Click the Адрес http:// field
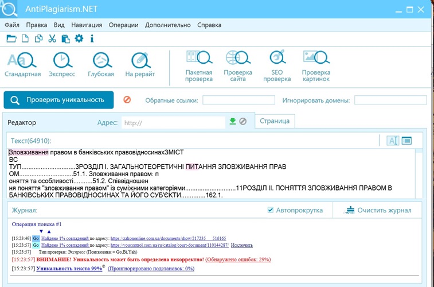434x287 pixels. coord(173,122)
